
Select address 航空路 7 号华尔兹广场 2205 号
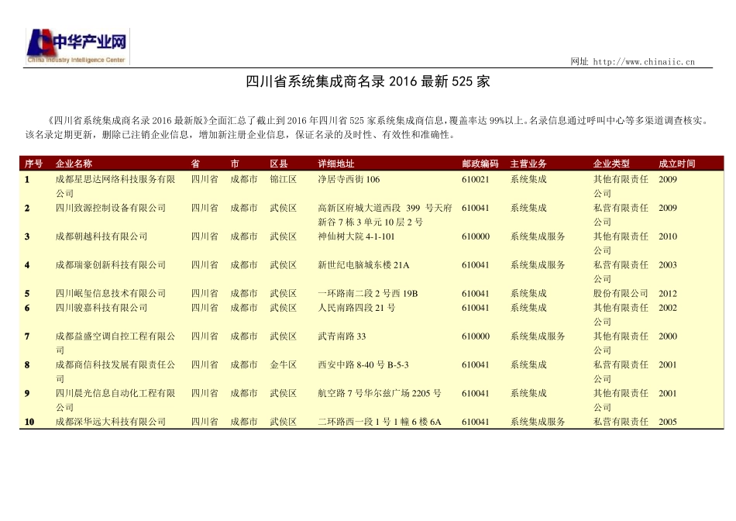click(x=380, y=393)
